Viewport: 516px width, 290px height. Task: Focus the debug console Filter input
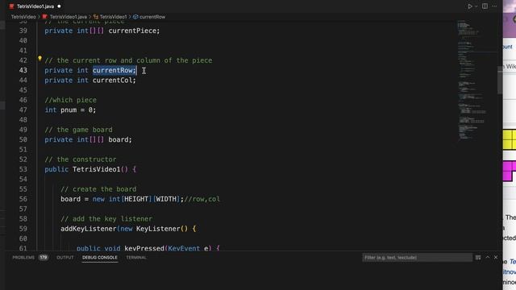(417, 258)
